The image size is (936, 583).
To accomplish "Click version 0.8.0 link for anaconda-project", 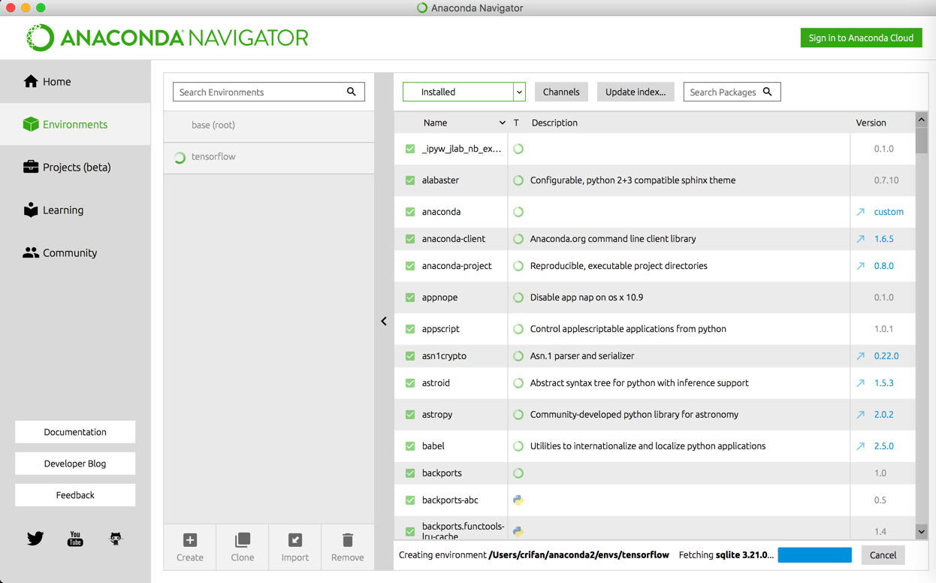I will 883,266.
